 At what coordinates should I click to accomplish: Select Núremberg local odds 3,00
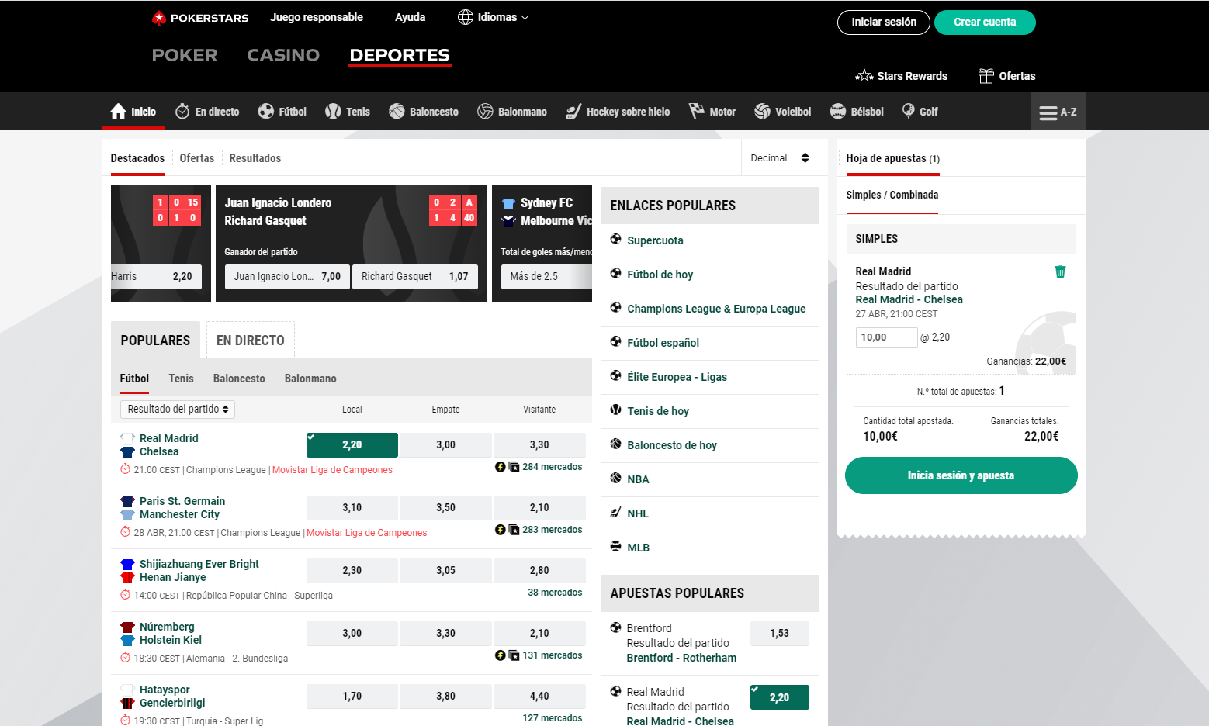coord(352,634)
